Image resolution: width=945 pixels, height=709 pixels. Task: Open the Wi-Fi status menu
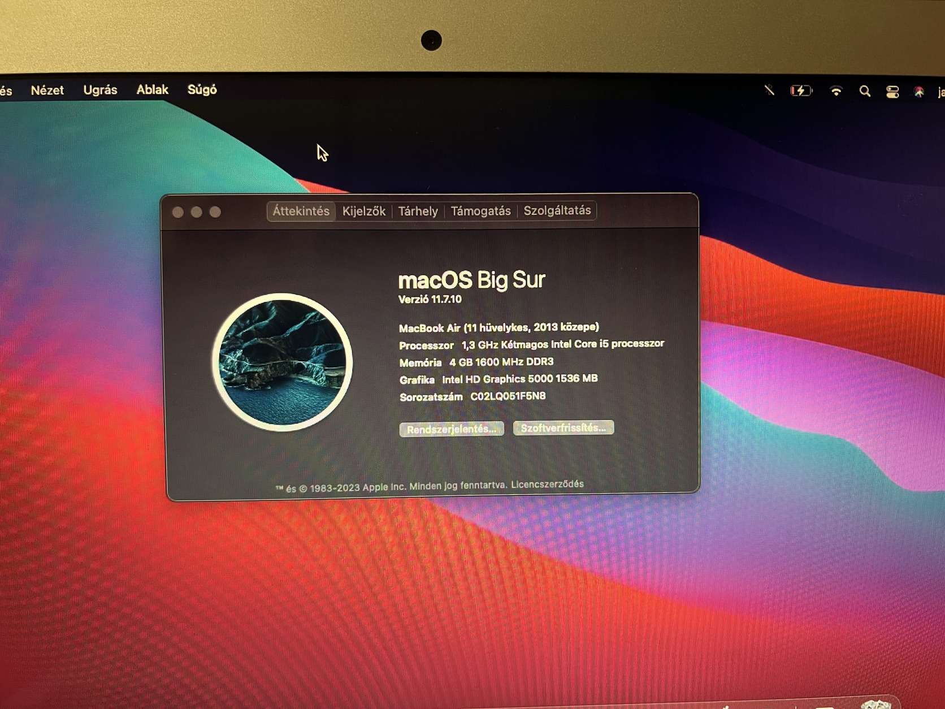point(836,90)
